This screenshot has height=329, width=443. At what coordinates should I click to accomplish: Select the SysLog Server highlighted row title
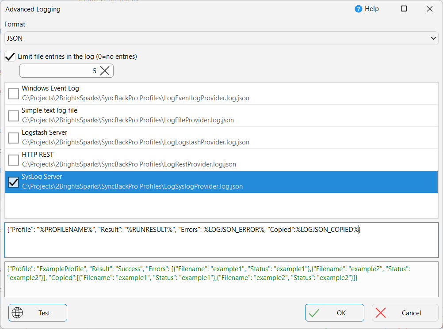pos(42,177)
